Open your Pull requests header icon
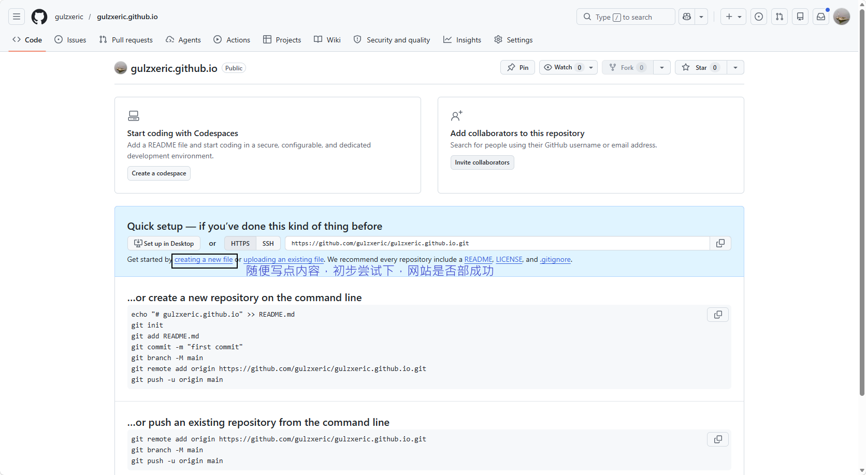The height and width of the screenshot is (475, 866). coord(780,17)
